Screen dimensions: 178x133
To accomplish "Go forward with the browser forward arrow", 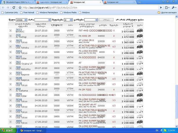I will [x=8, y=8].
